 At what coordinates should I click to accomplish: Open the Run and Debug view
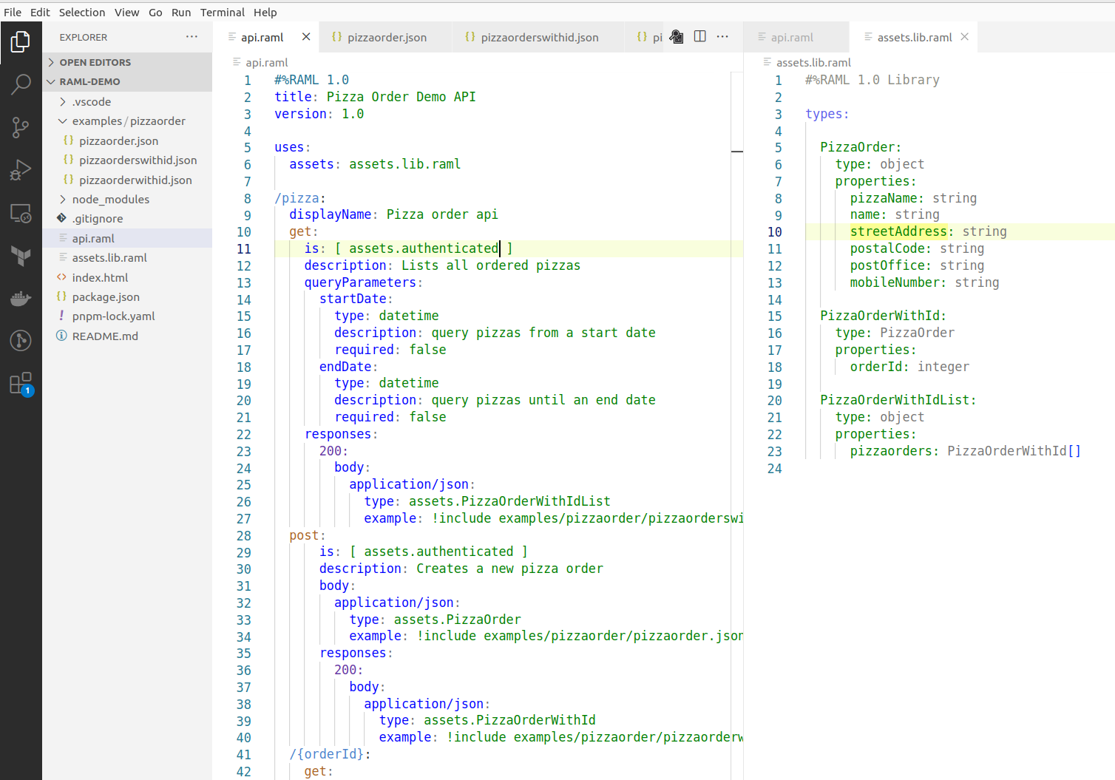21,170
